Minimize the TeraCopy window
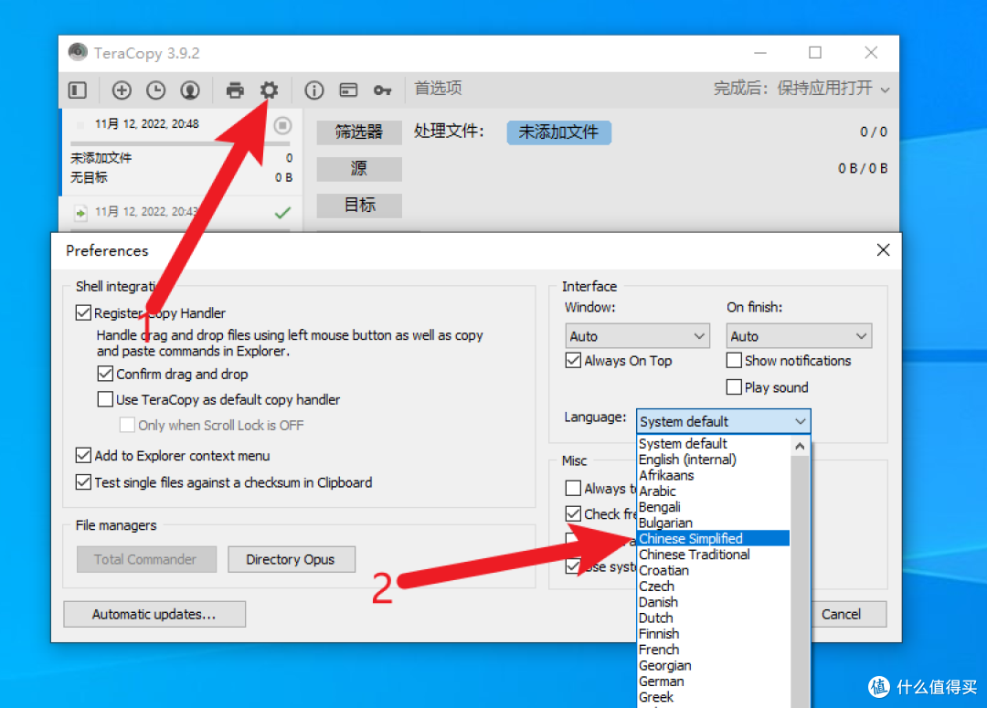 [x=760, y=53]
